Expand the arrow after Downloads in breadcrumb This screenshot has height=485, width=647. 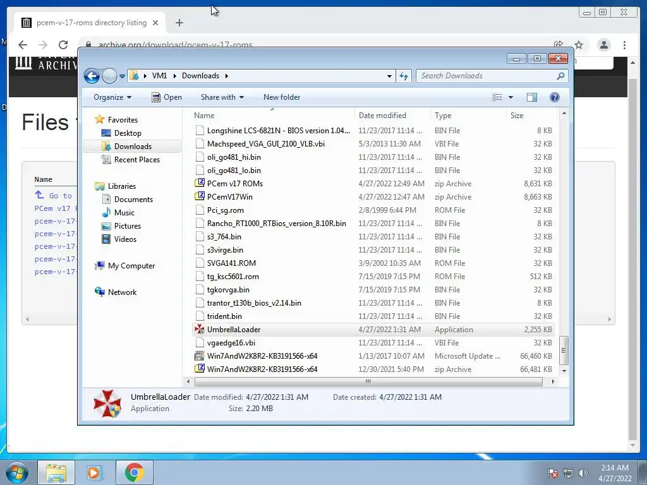pyautogui.click(x=227, y=76)
